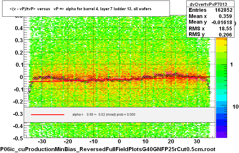Click the Mean y -0.01618 row
Viewport: 239px width, 153px height.
pyautogui.click(x=210, y=22)
